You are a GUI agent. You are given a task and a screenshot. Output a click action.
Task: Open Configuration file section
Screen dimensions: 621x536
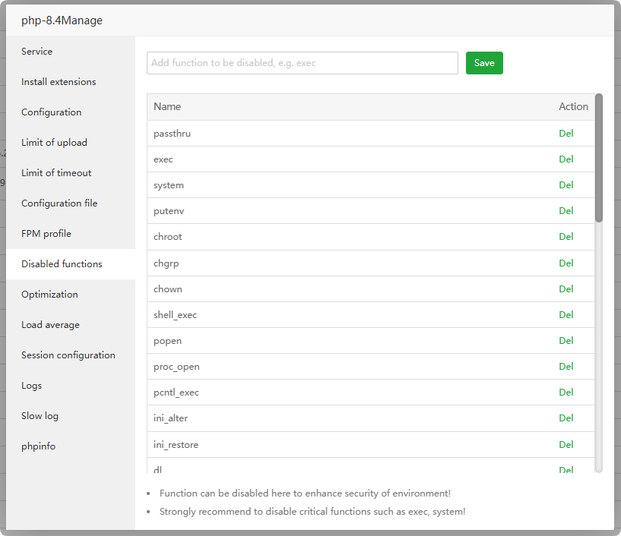pos(59,203)
